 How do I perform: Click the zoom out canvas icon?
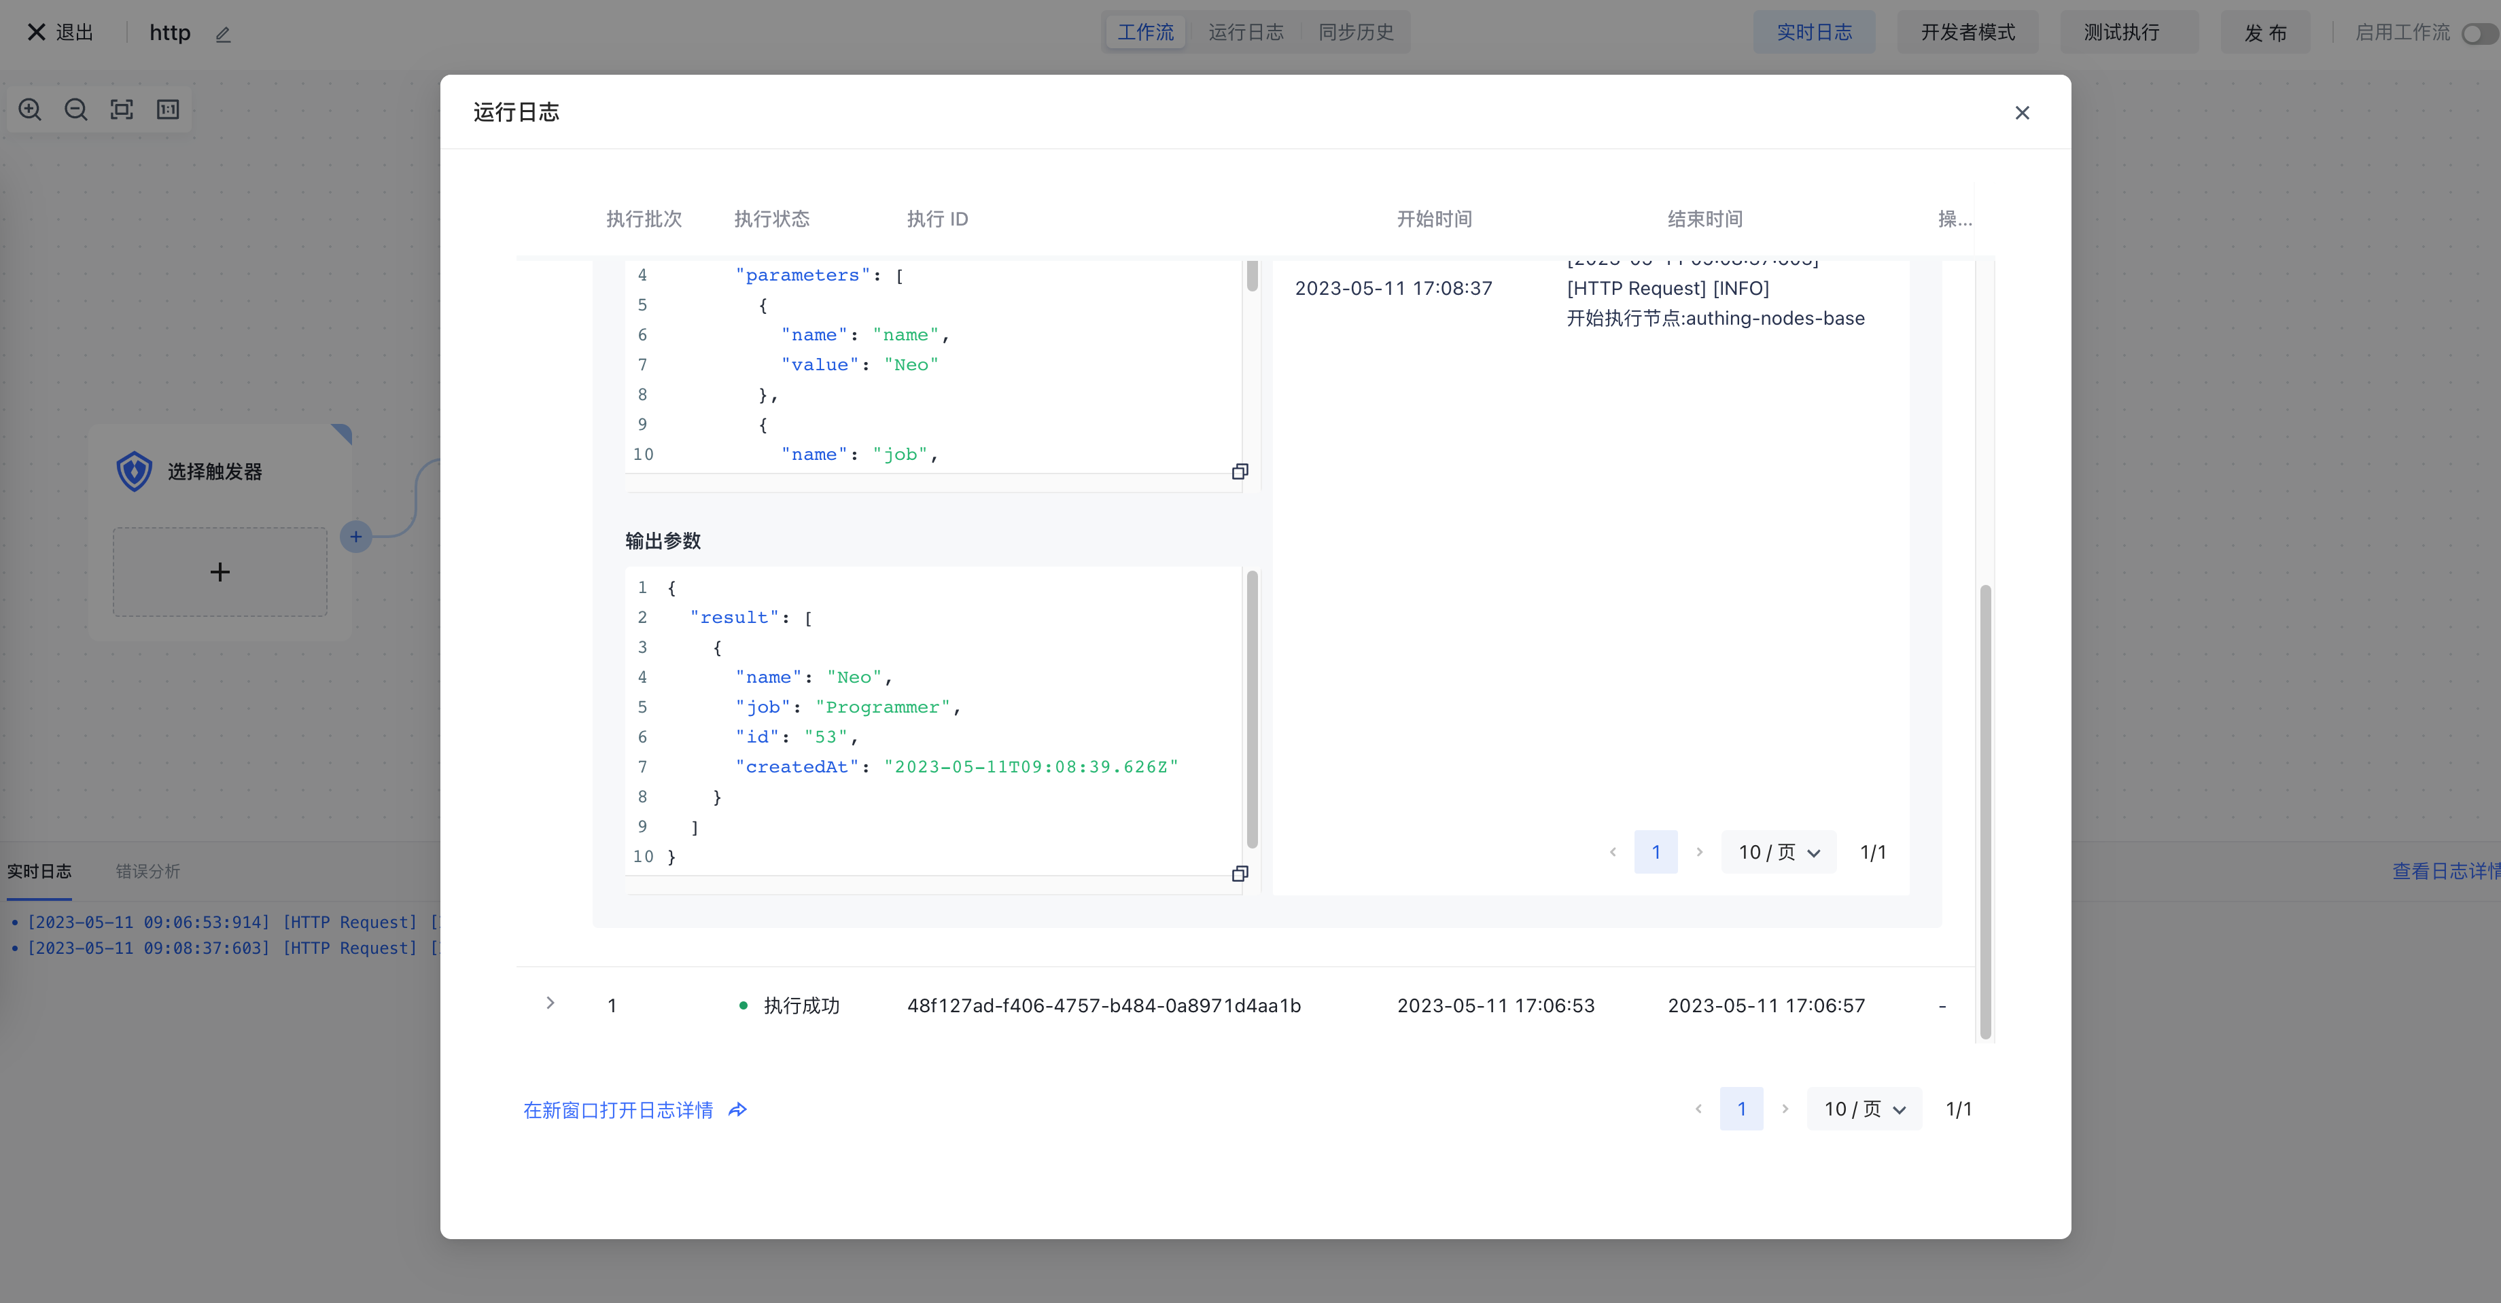[75, 109]
